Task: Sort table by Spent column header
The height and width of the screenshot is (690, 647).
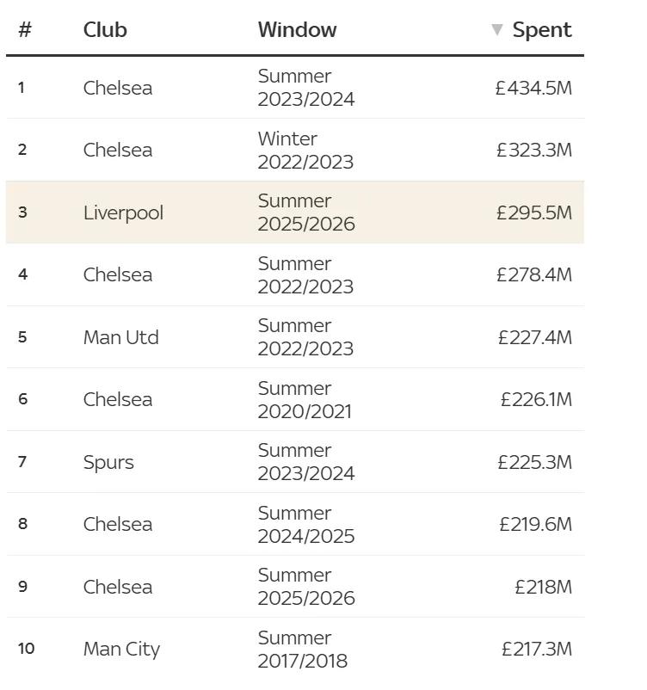Action: click(542, 30)
